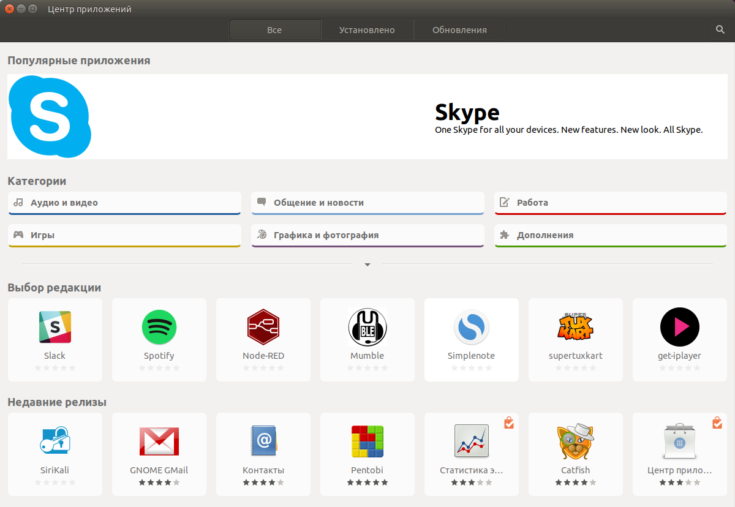Open the Аудио и видео category
The image size is (735, 507).
click(124, 203)
